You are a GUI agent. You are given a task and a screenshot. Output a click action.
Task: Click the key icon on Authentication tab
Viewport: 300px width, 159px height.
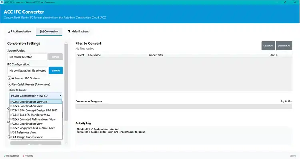pyautogui.click(x=10, y=31)
